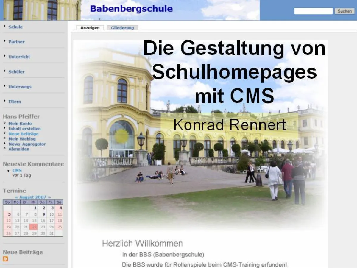The height and width of the screenshot is (268, 357).
Task: Click the Babenbergschule site banner
Action: 131,9
